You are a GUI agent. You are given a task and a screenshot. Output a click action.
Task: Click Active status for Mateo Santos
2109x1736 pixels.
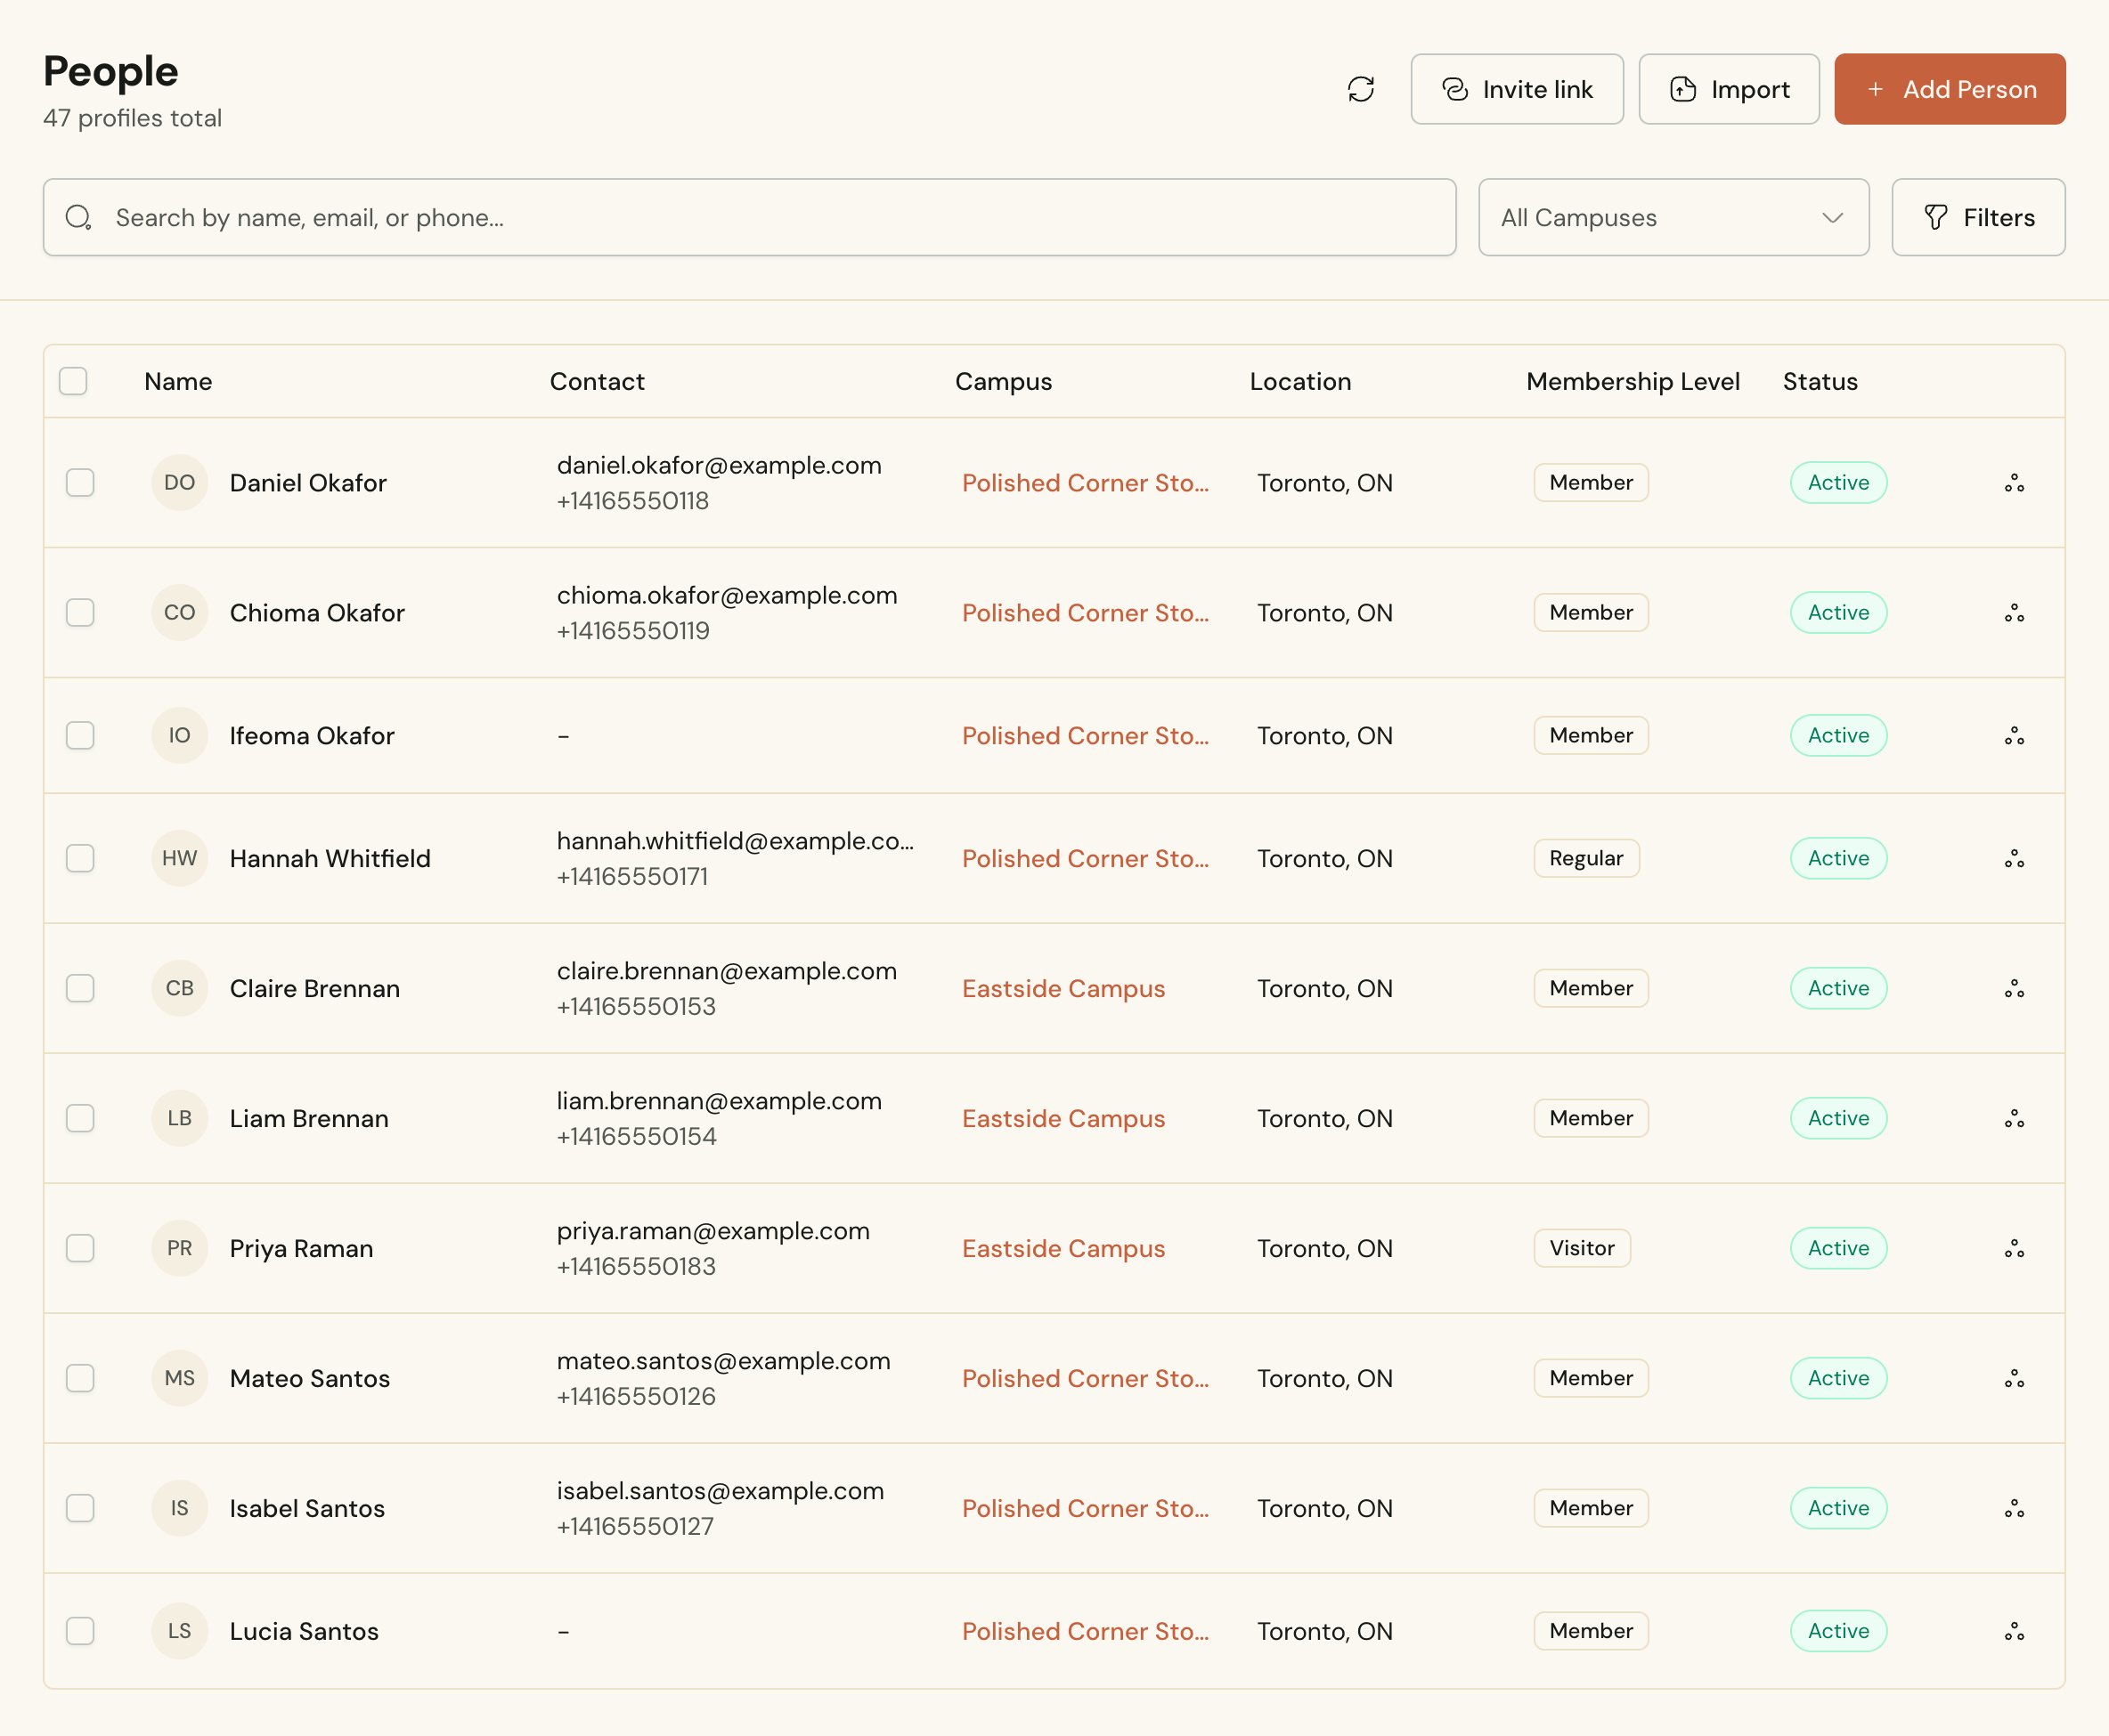tap(1839, 1379)
